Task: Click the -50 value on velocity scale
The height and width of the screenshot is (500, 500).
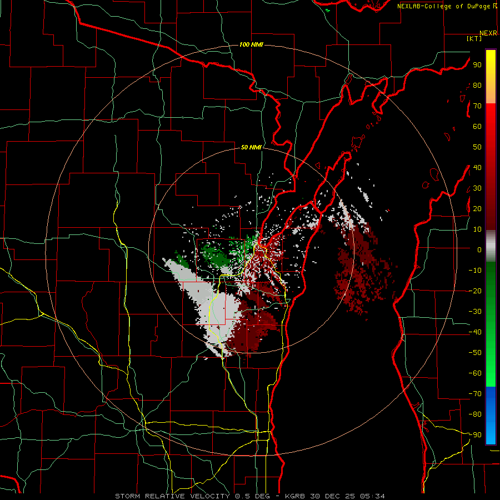Action: (475, 353)
